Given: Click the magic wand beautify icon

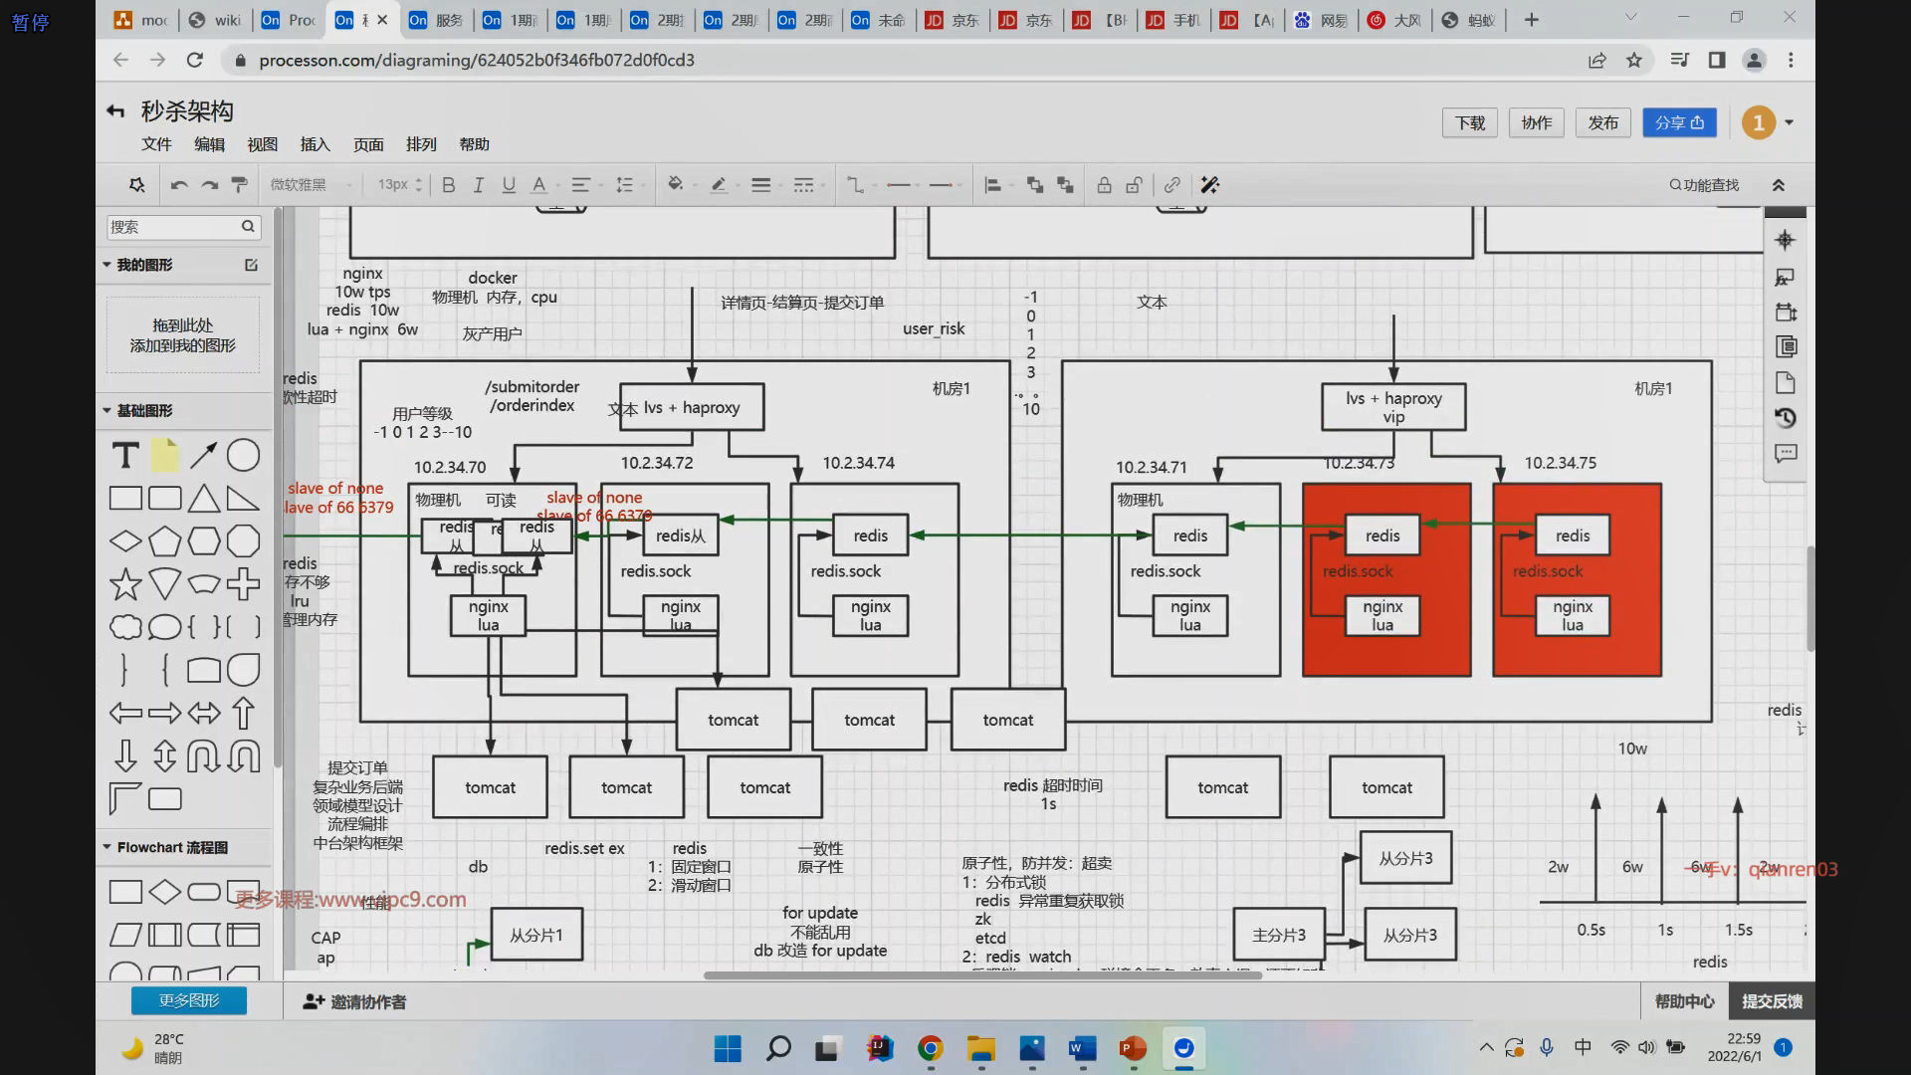Looking at the screenshot, I should coord(1210,185).
